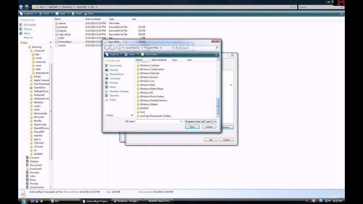Image resolution: width=363 pixels, height=204 pixels.
Task: Expand More favorite links in Explorer
Action: [28, 38]
